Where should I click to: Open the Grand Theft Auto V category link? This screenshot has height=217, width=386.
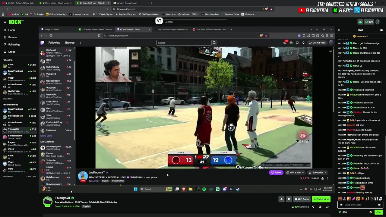tap(68, 206)
